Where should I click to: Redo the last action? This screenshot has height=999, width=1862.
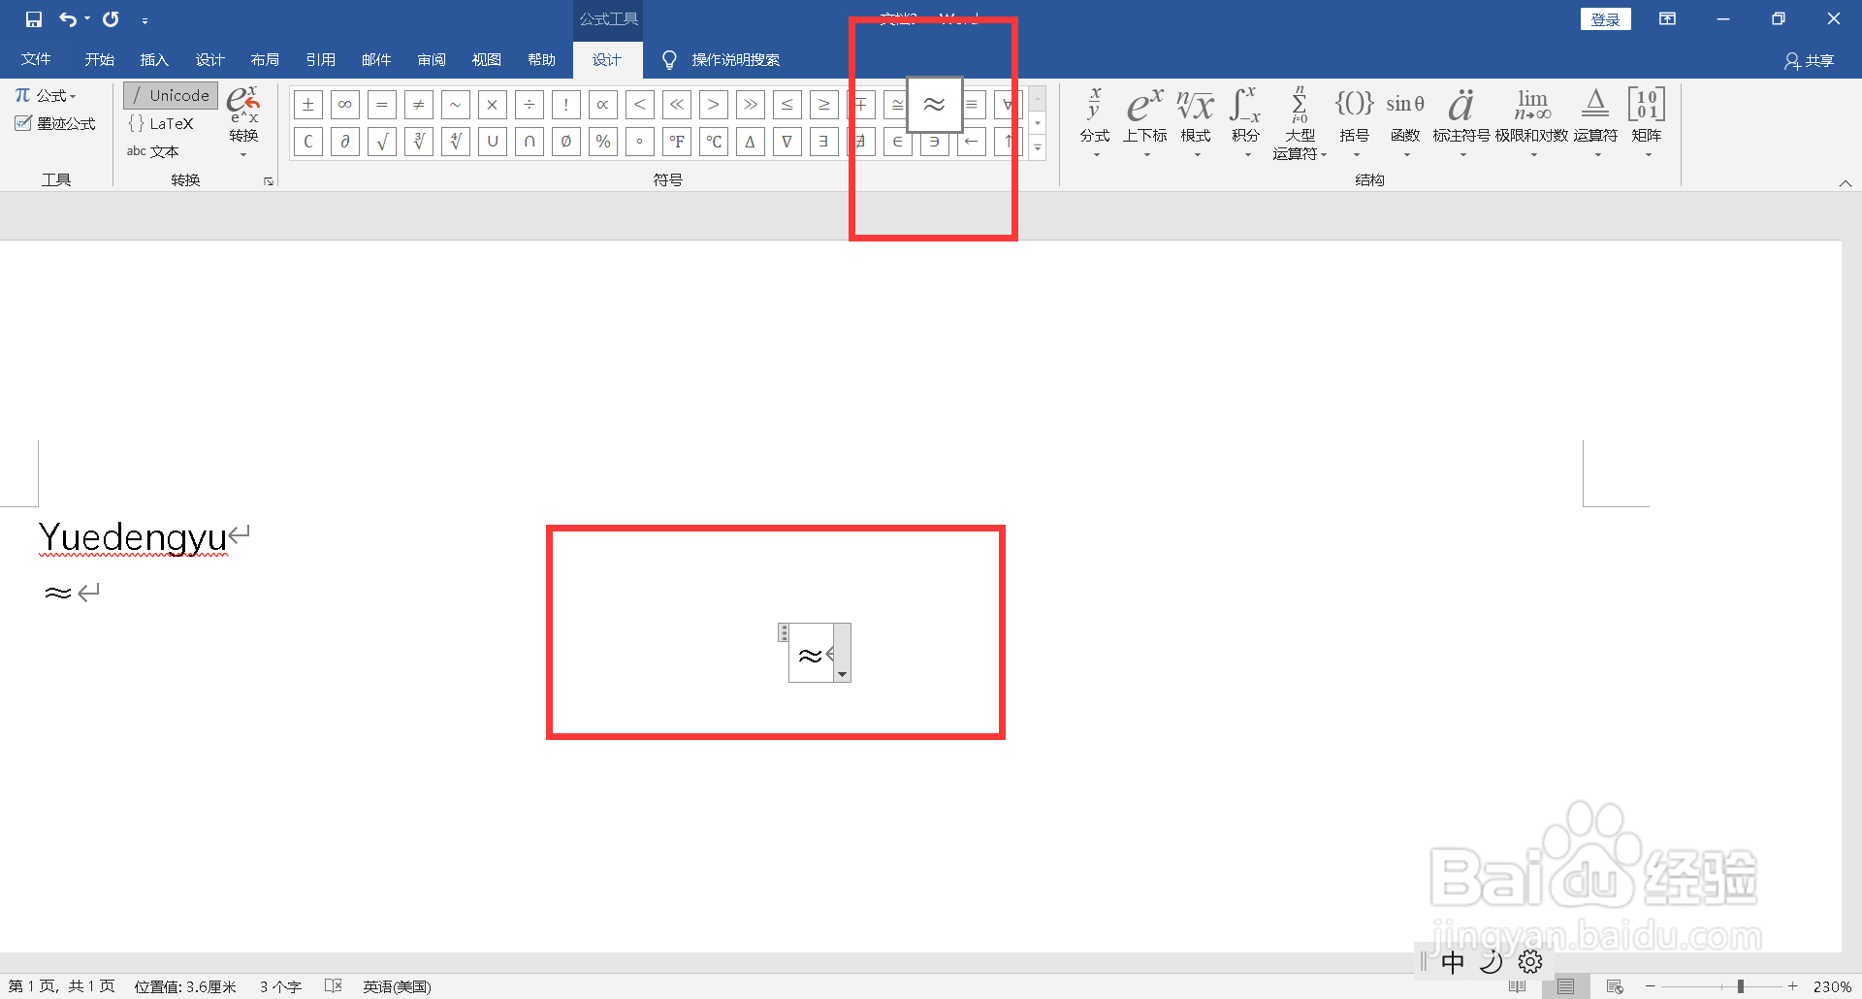pyautogui.click(x=111, y=19)
